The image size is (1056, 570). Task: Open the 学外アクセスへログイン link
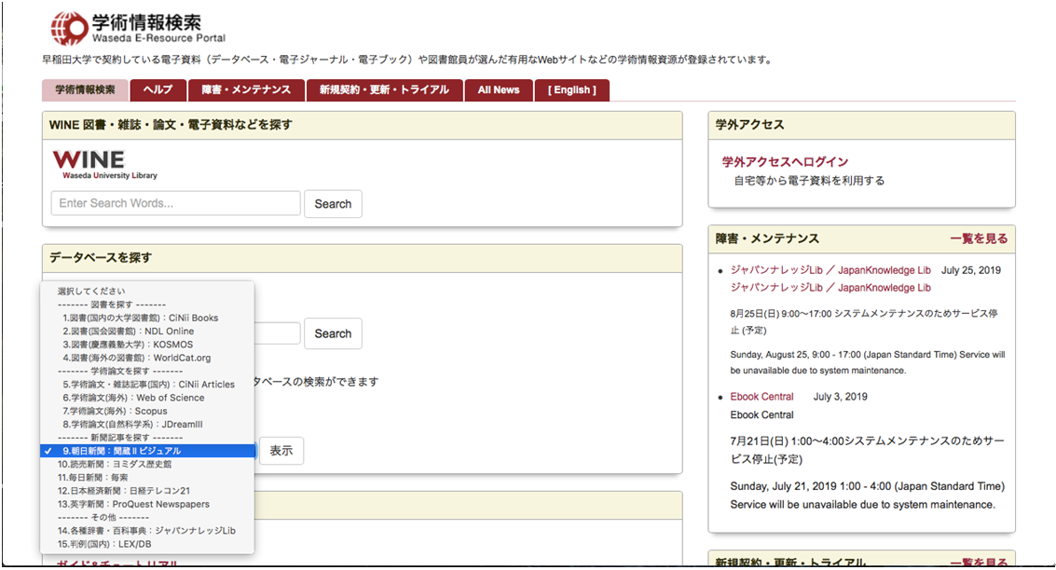click(786, 161)
